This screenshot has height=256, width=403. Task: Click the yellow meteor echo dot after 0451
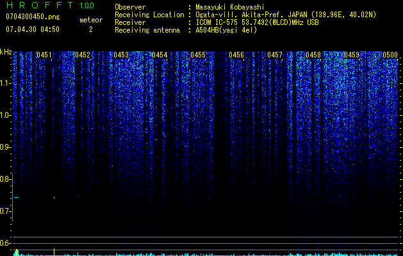point(54,198)
